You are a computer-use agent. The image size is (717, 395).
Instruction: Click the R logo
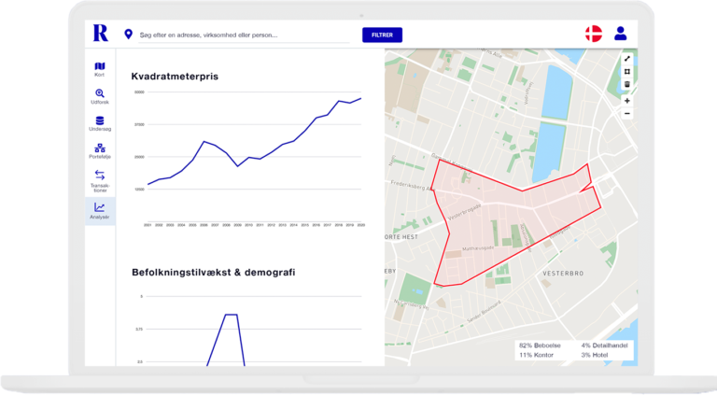pyautogui.click(x=100, y=34)
